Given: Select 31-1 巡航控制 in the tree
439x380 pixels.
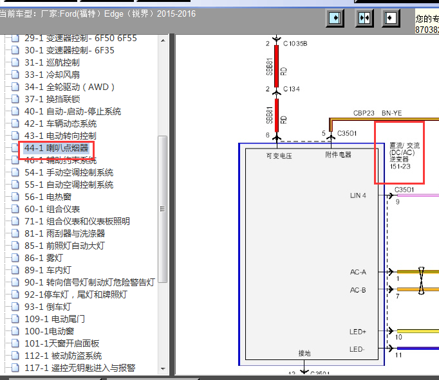Looking at the screenshot, I should (x=52, y=62).
